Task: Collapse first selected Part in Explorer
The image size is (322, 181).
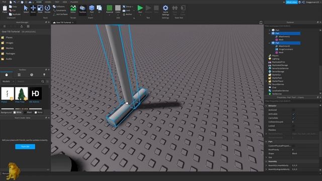Action: [x=270, y=33]
